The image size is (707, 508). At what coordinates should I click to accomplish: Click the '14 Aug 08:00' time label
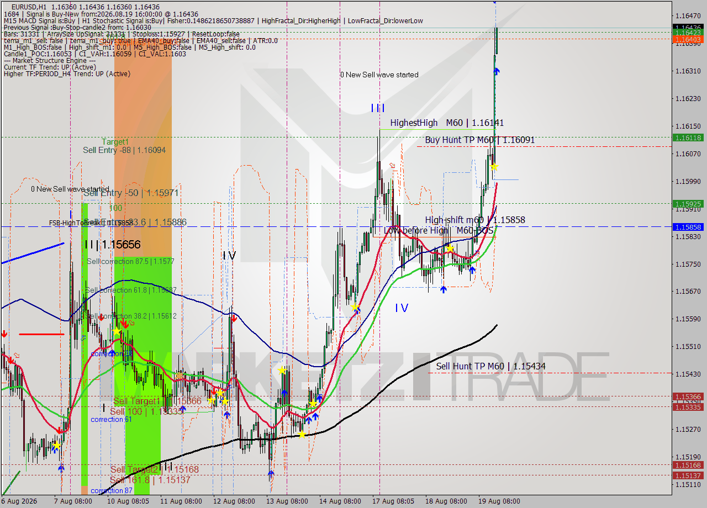[341, 501]
